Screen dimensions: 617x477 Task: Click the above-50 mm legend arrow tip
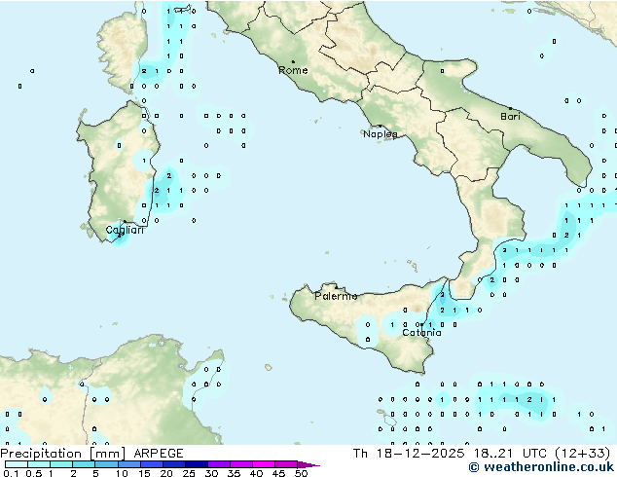(x=308, y=464)
